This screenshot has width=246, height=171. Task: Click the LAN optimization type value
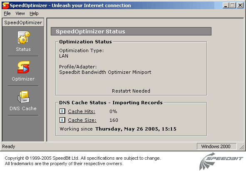(64, 56)
